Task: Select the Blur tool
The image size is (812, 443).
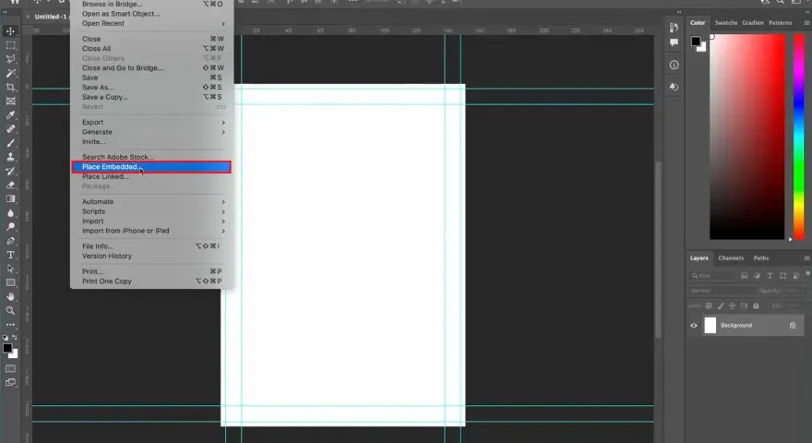Action: [10, 213]
